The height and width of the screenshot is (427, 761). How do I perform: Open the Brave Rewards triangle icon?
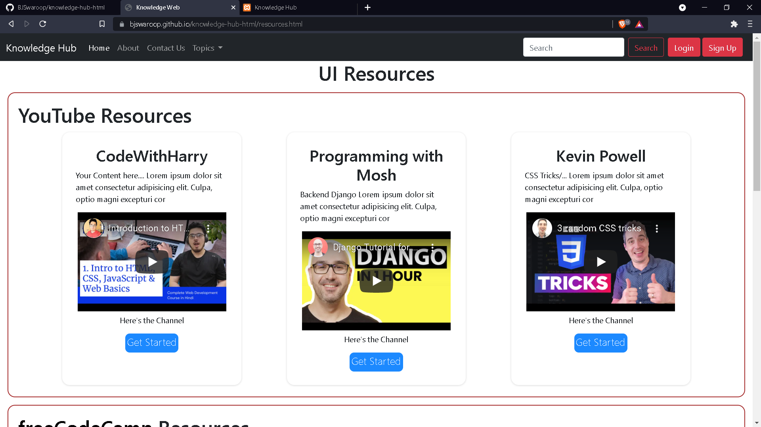639,24
